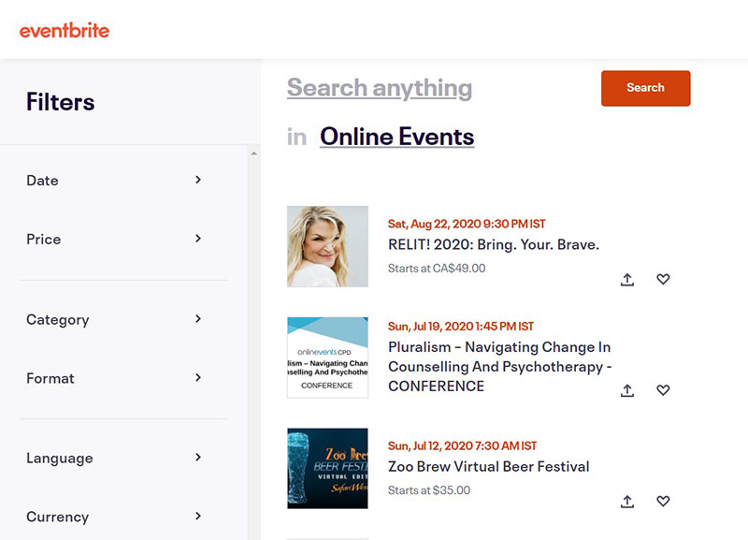This screenshot has height=540, width=748.
Task: Open the RELIT! 2020 event title
Action: click(494, 244)
